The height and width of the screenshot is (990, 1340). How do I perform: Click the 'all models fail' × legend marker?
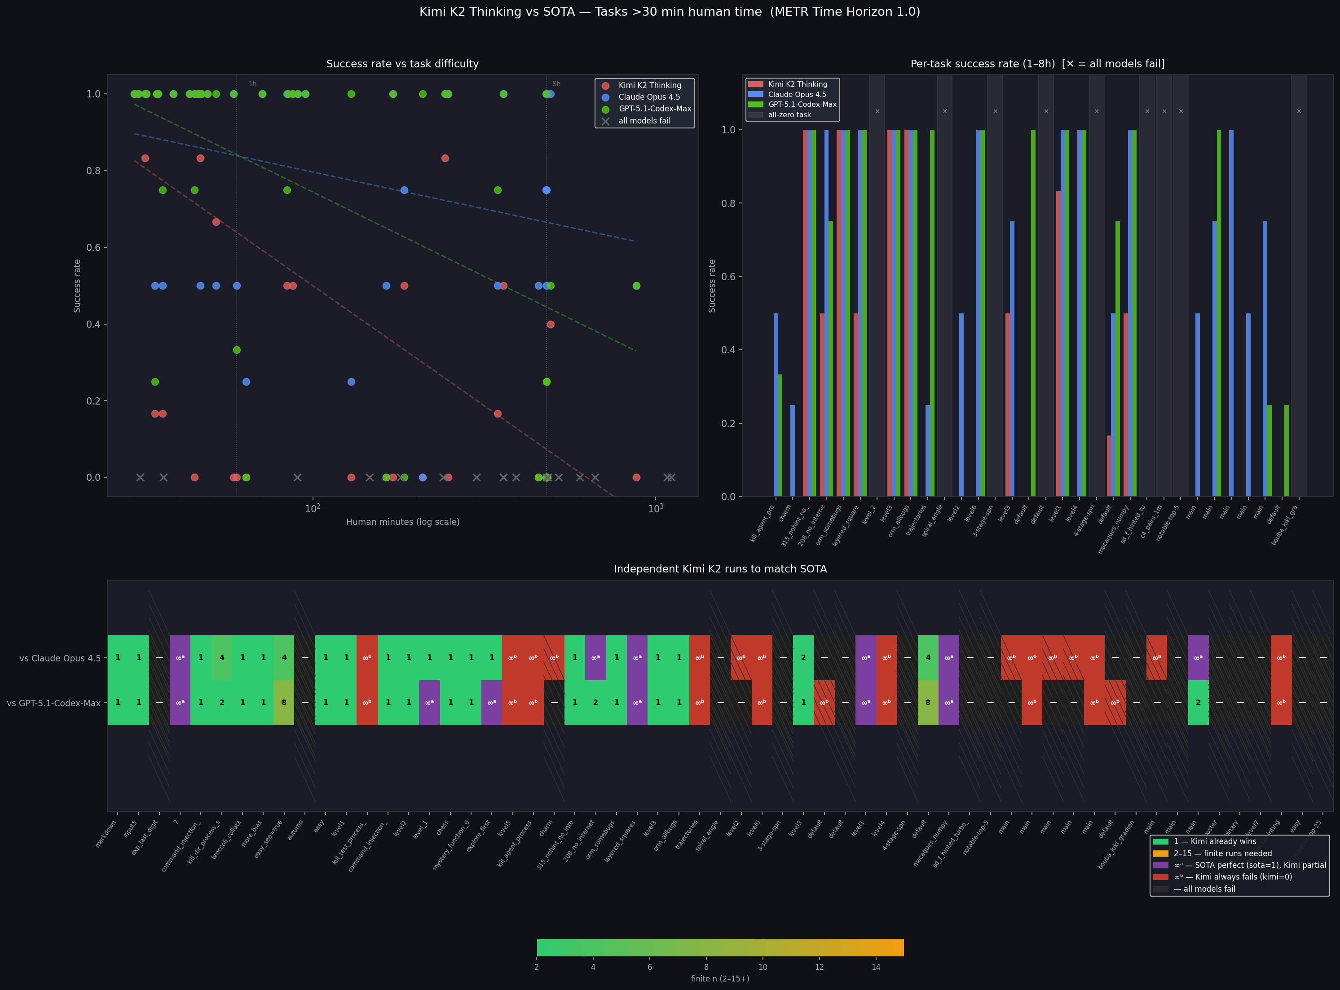click(605, 121)
